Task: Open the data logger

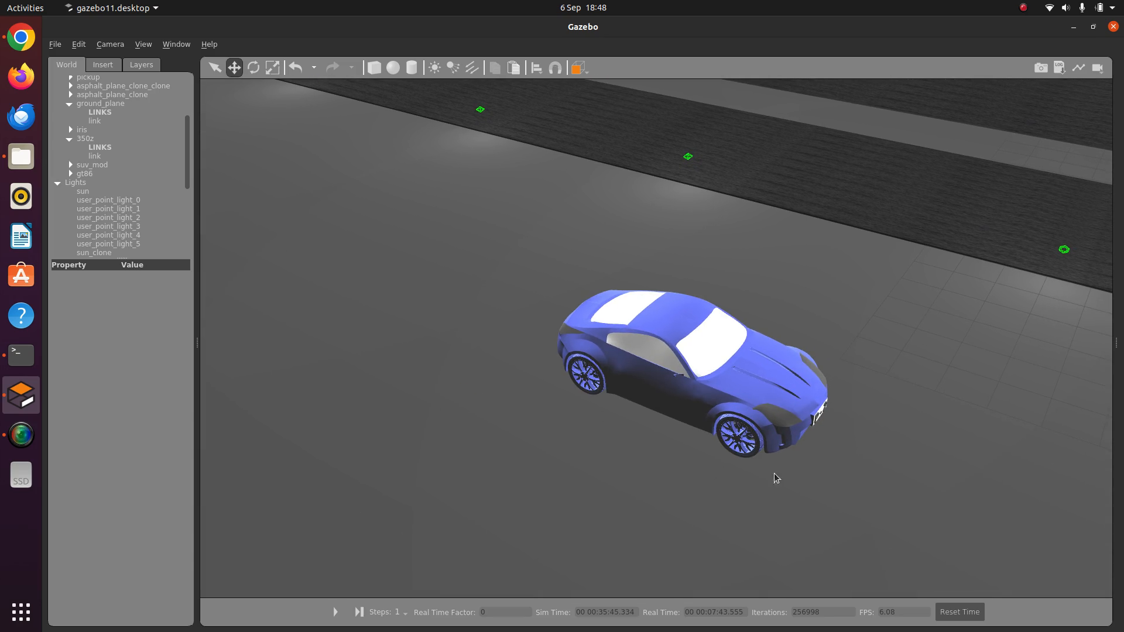Action: pyautogui.click(x=1060, y=67)
